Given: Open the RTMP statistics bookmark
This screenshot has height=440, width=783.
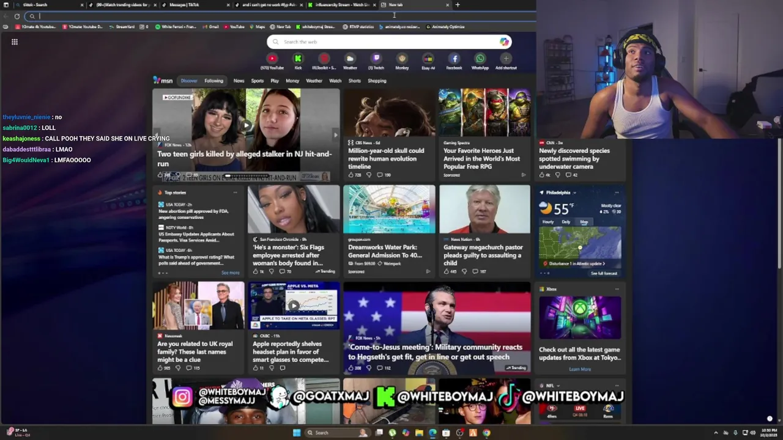Looking at the screenshot, I should pos(358,27).
